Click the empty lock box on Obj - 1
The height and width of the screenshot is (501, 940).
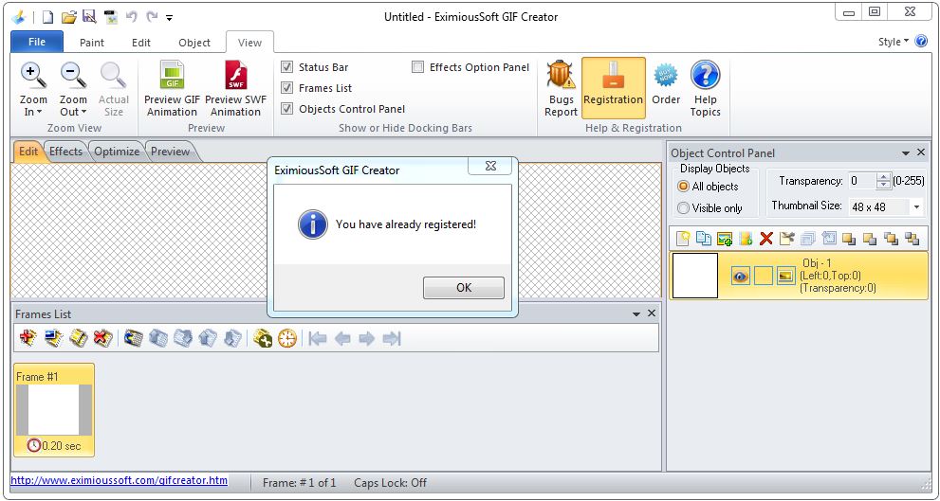[x=764, y=276]
